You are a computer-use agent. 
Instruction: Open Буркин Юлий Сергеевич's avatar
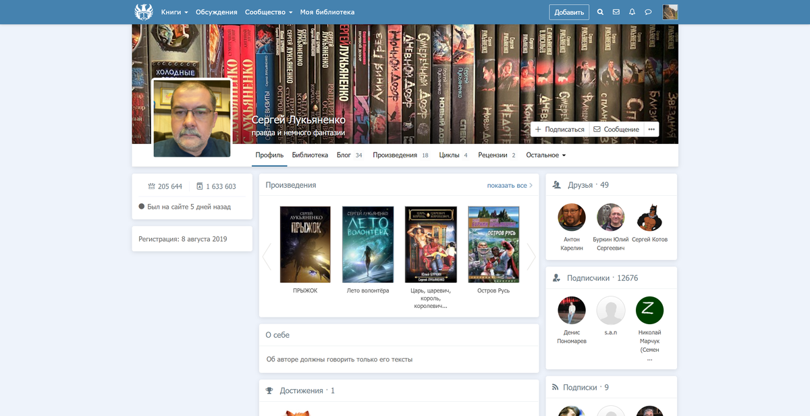(x=611, y=217)
